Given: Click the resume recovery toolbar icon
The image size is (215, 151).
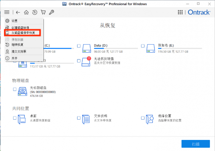Looking at the screenshot, I should 35,12.
